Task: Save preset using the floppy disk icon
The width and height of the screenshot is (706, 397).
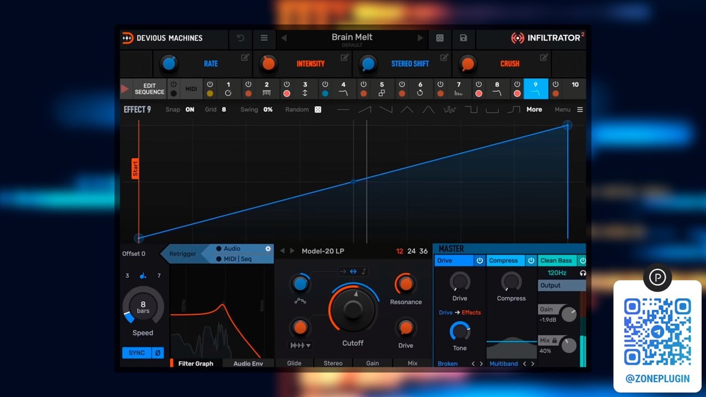Action: pyautogui.click(x=463, y=38)
